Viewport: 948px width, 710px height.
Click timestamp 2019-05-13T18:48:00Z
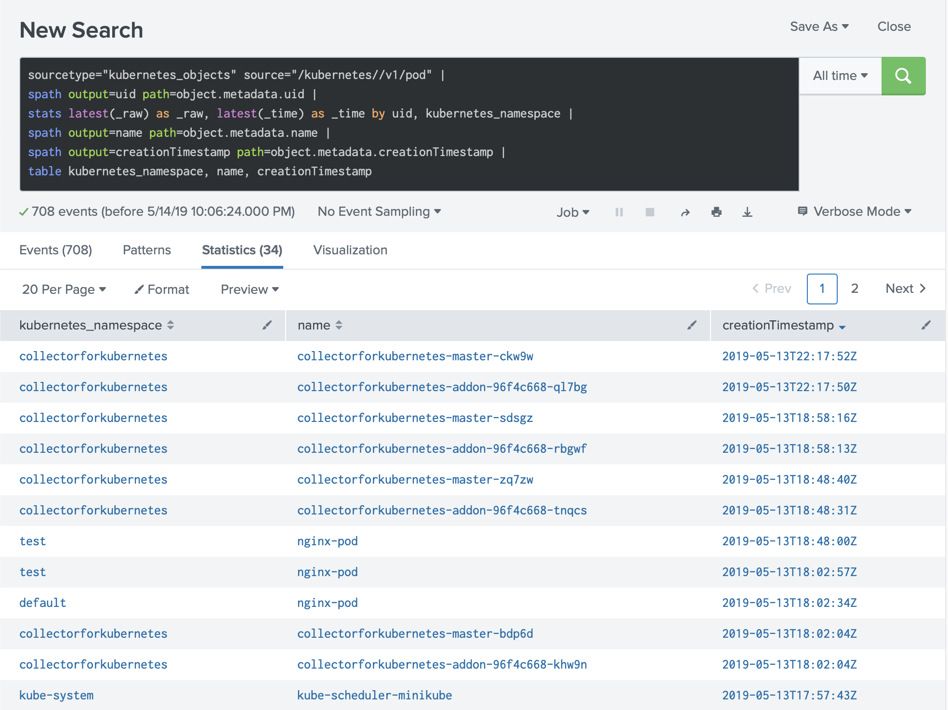790,541
